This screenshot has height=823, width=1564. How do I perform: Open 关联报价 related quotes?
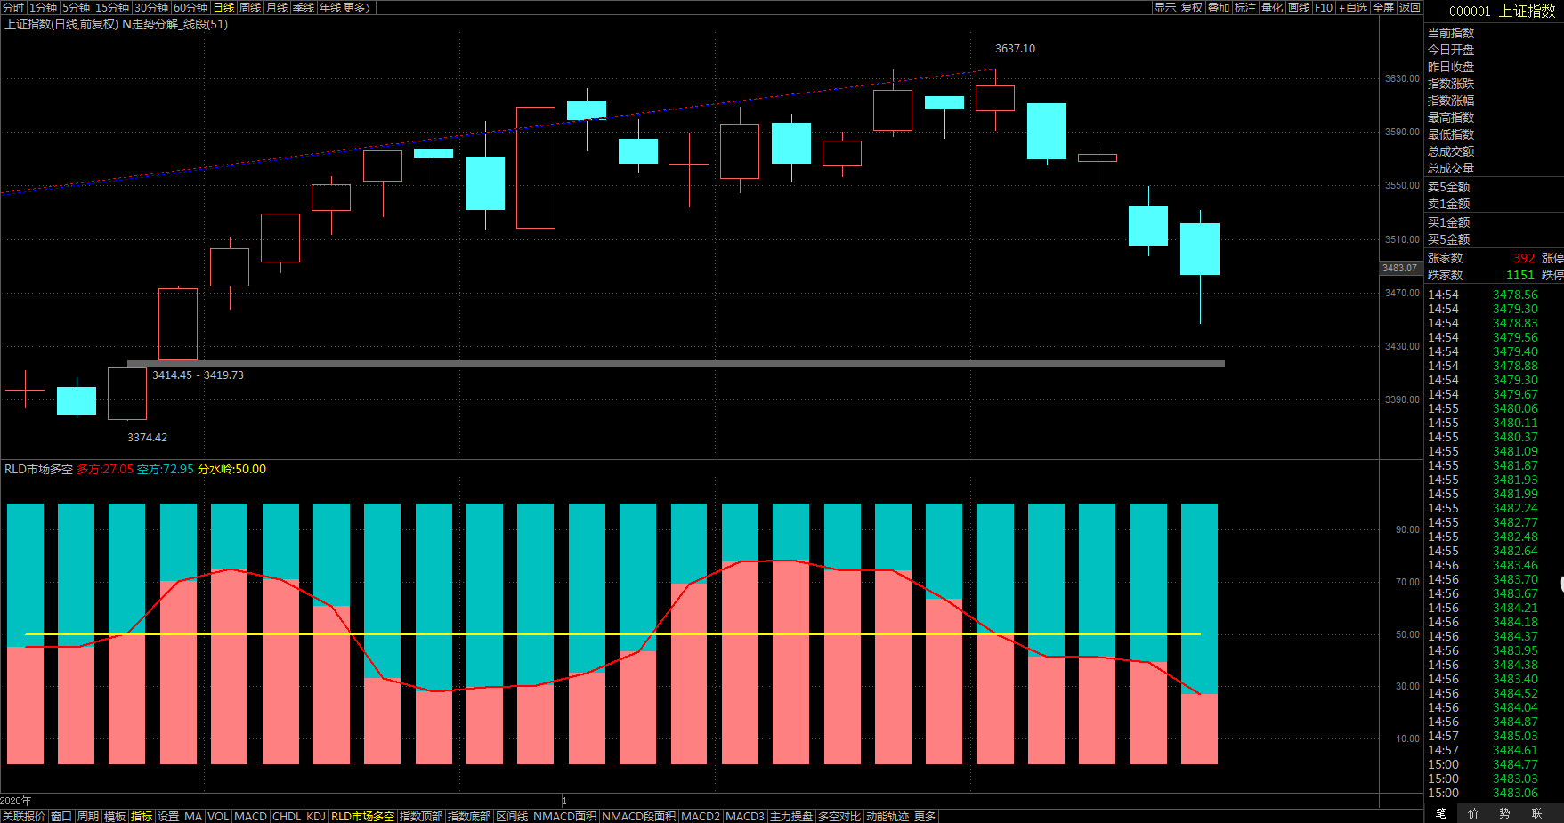tap(24, 816)
